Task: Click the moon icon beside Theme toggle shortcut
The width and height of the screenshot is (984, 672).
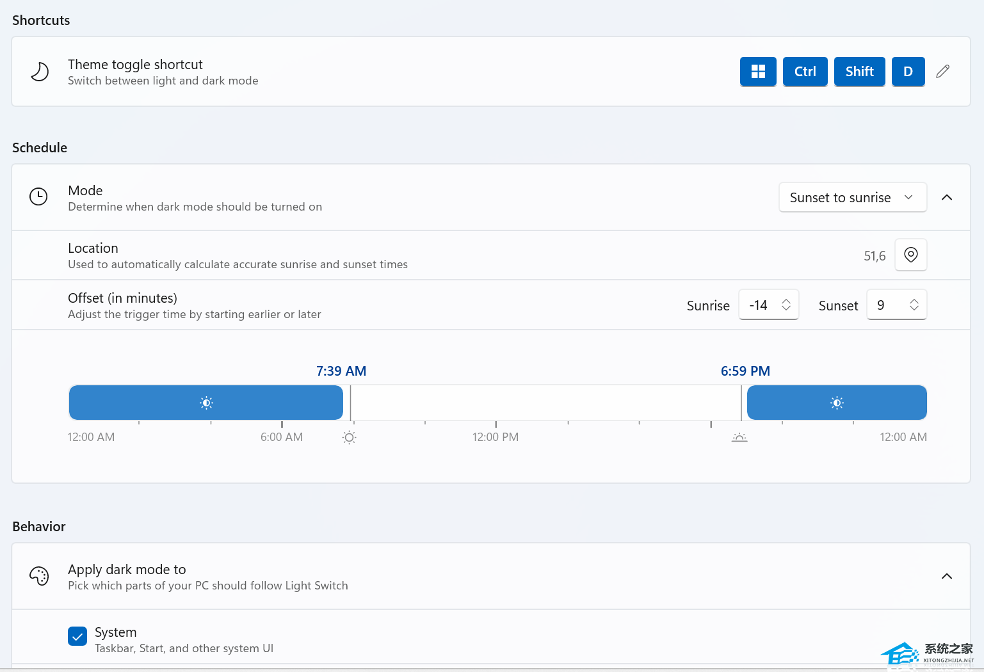Action: point(40,72)
